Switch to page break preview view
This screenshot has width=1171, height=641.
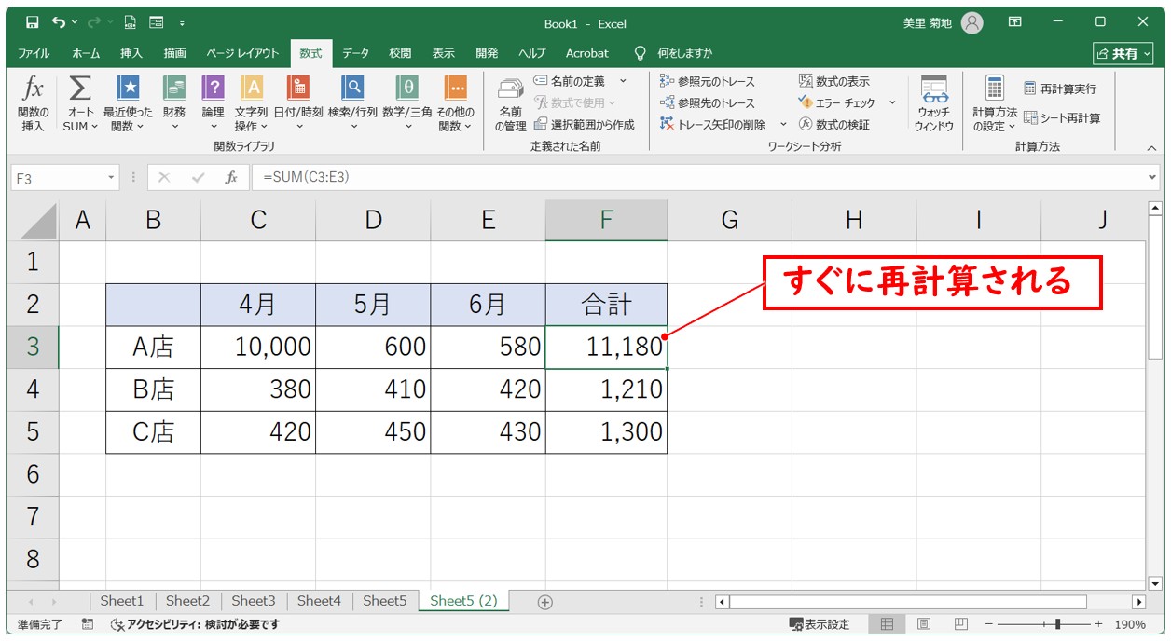pos(960,624)
